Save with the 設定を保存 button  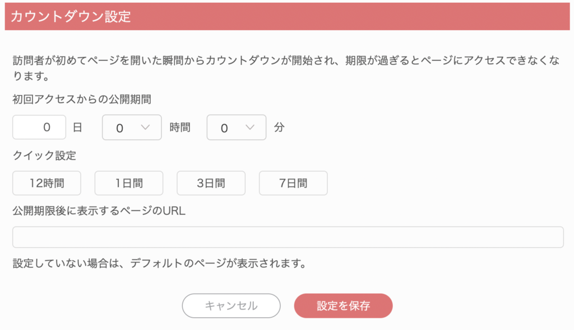point(343,306)
